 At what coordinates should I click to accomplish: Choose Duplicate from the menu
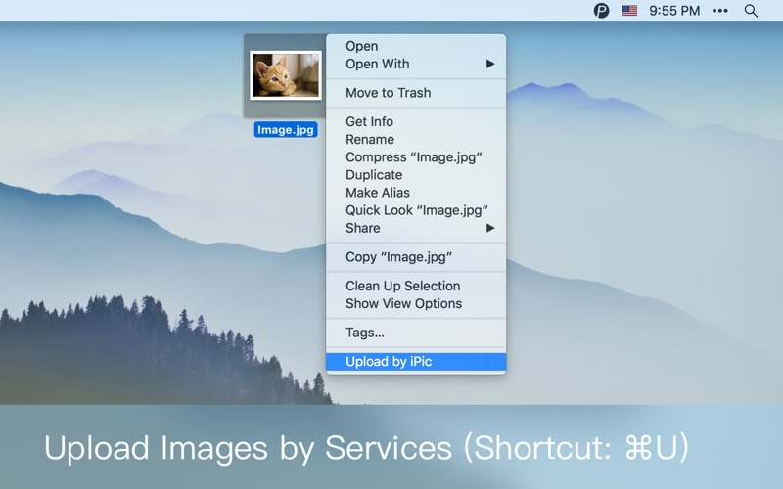(374, 175)
